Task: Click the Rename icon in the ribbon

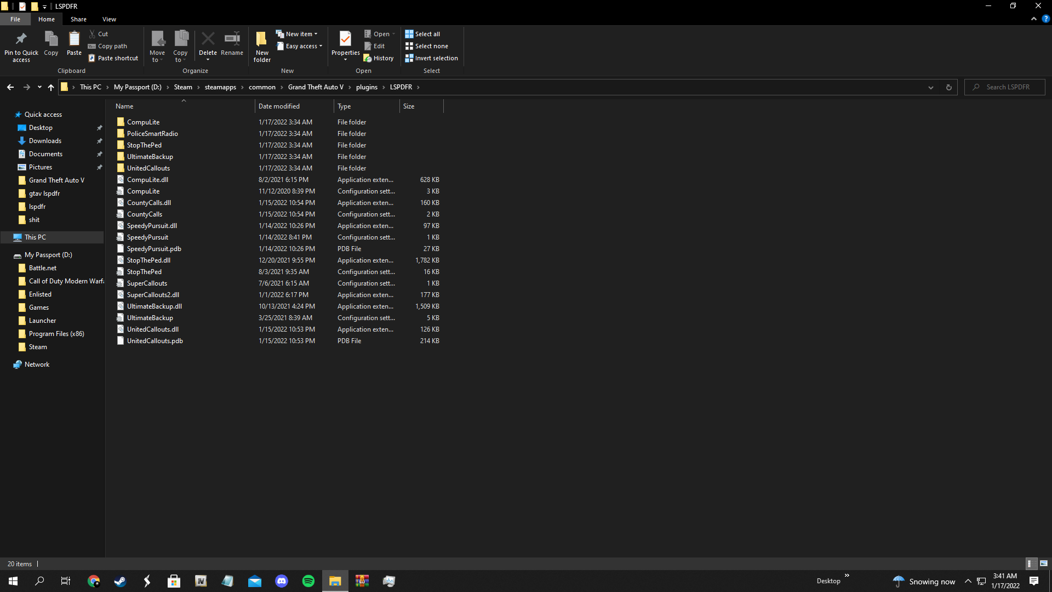Action: tap(232, 39)
